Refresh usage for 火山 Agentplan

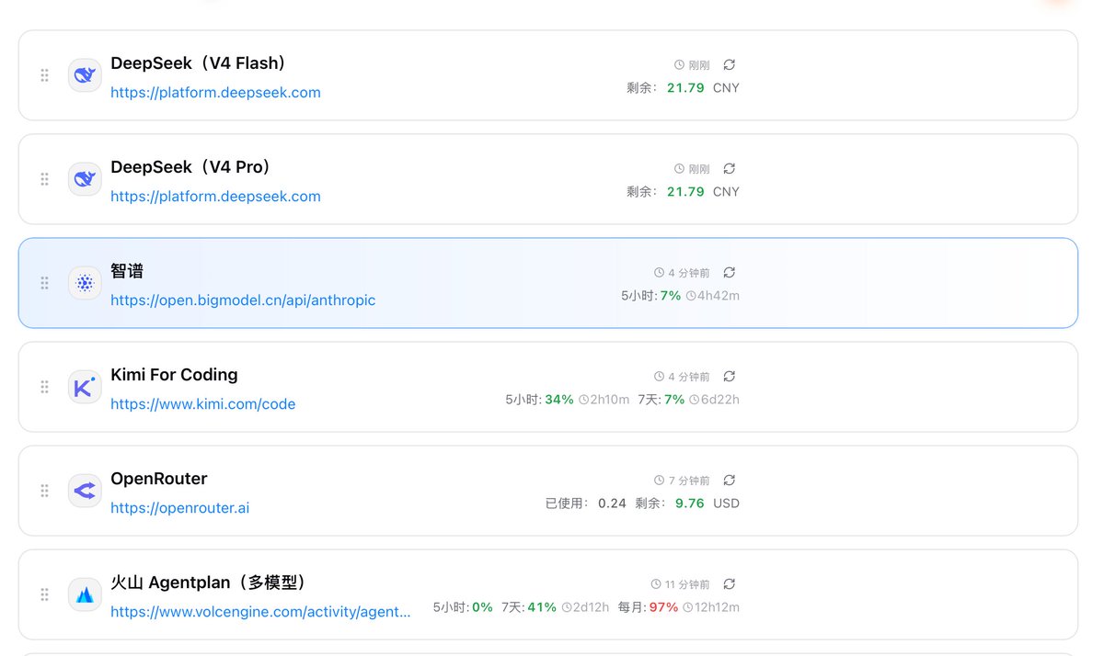point(730,584)
